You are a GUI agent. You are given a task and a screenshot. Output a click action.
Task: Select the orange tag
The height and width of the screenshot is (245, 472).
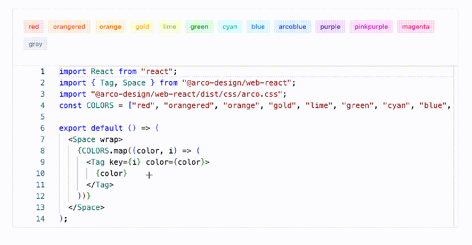click(111, 27)
